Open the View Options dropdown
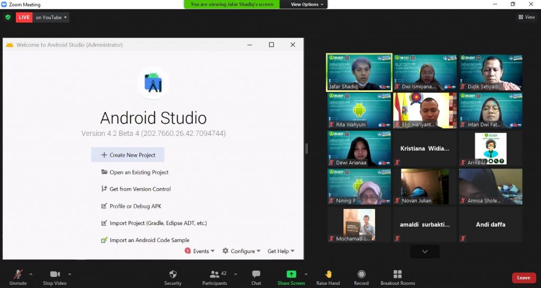Image resolution: width=541 pixels, height=288 pixels. point(307,4)
